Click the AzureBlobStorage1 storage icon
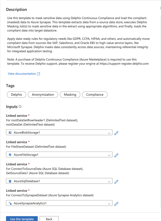The height and width of the screenshot is (221, 161). (10, 132)
